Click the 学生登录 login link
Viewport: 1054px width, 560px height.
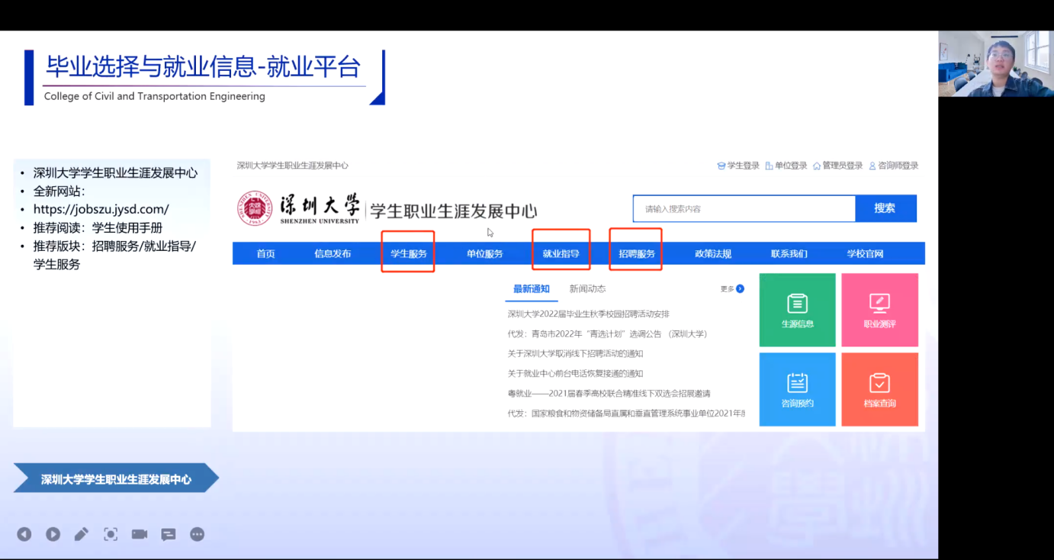[738, 166]
